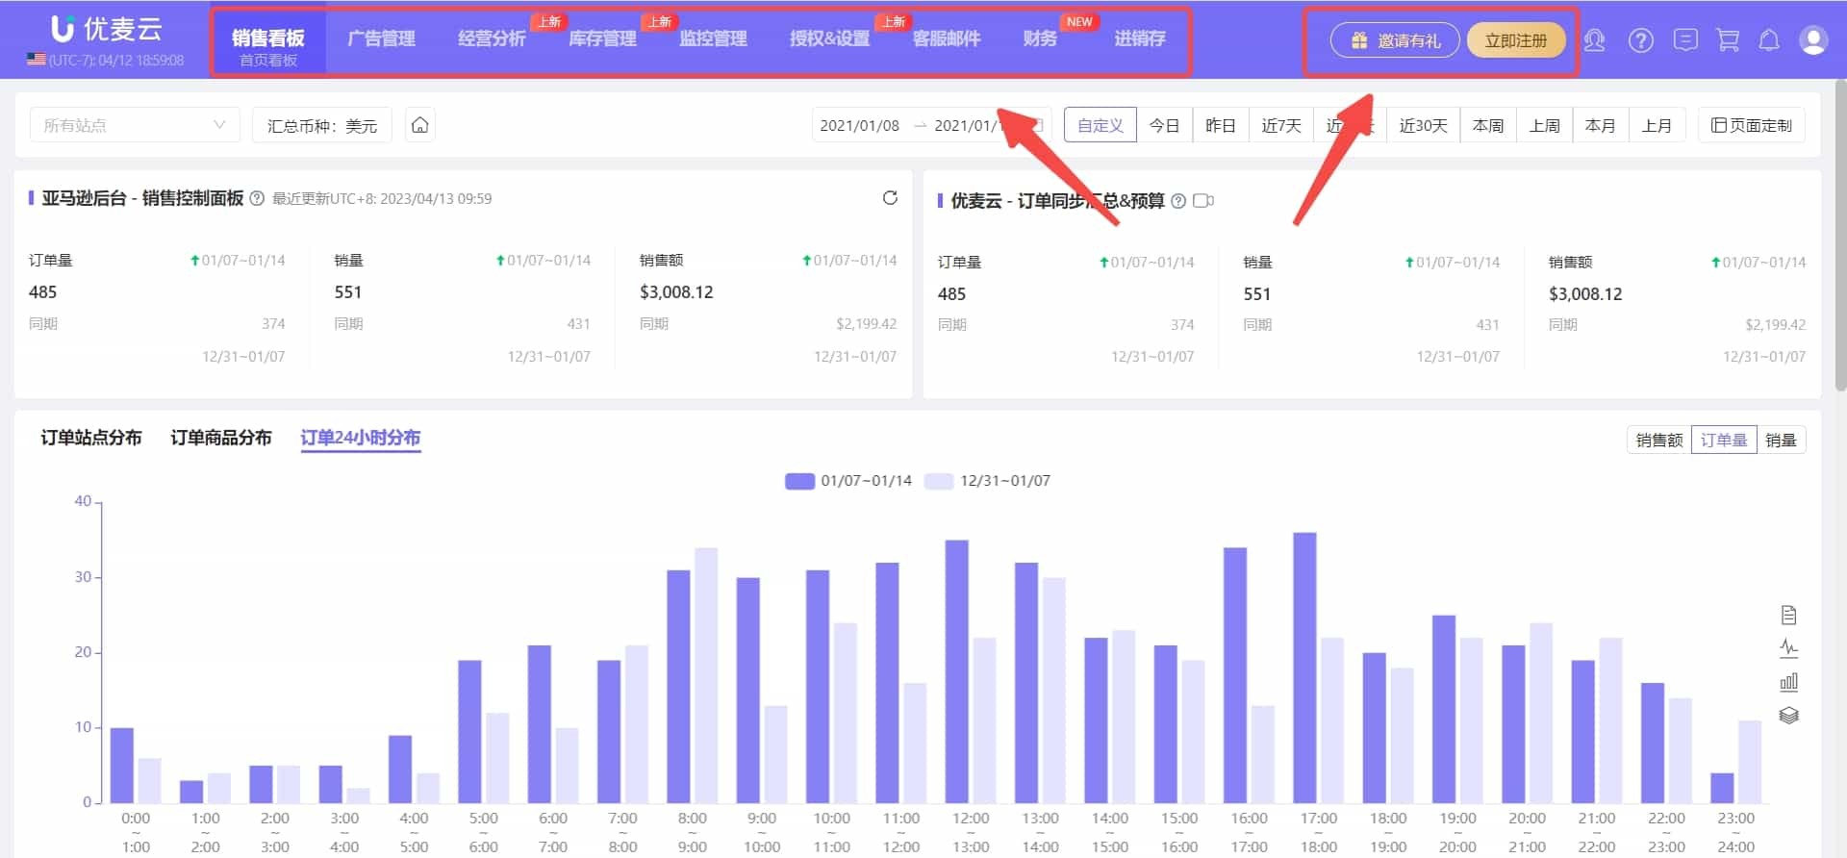The image size is (1847, 858).
Task: Open the 汇总币种 currency selector
Action: pos(321,126)
